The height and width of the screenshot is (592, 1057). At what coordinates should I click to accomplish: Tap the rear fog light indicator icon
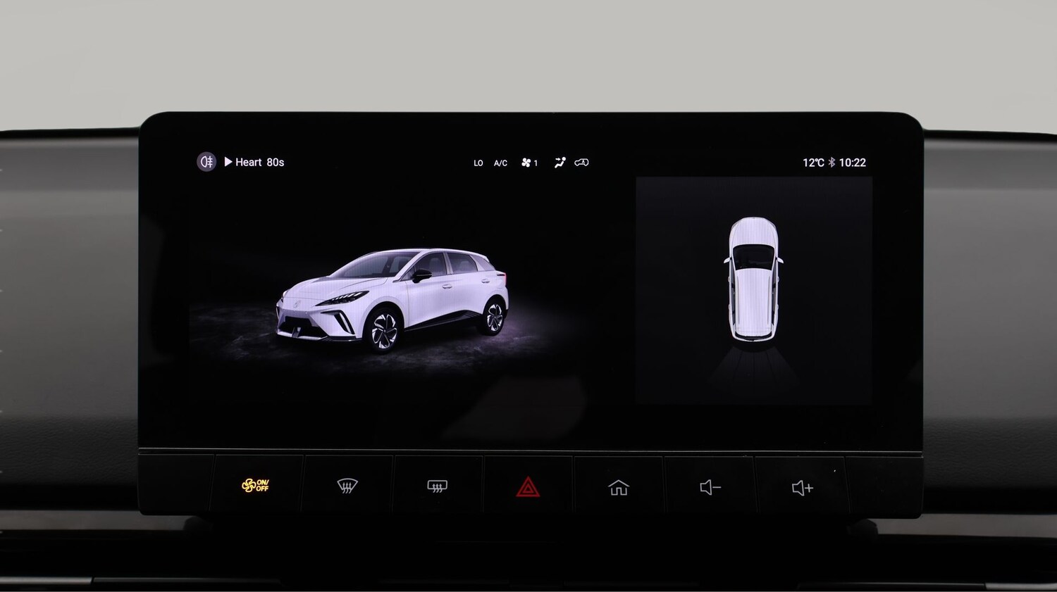pyautogui.click(x=206, y=162)
